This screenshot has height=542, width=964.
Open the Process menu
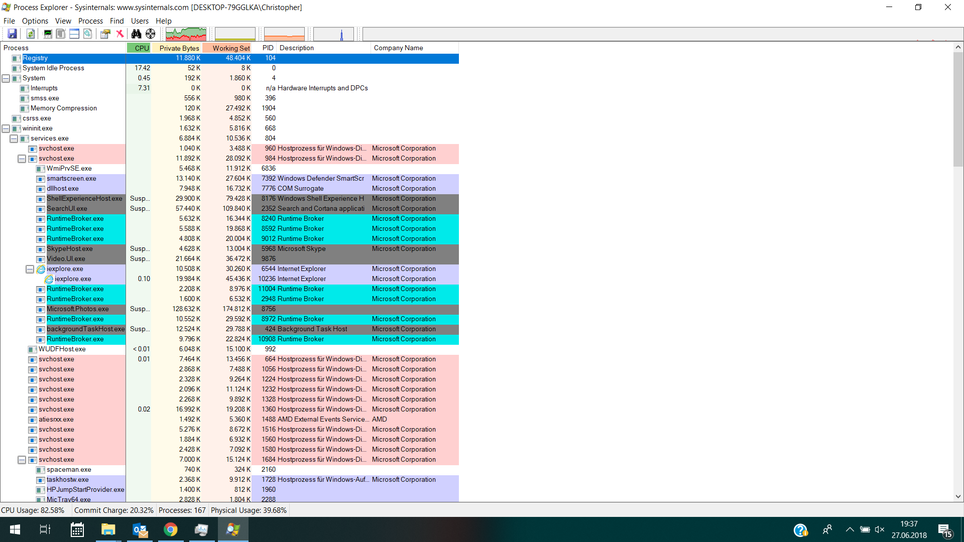point(90,21)
